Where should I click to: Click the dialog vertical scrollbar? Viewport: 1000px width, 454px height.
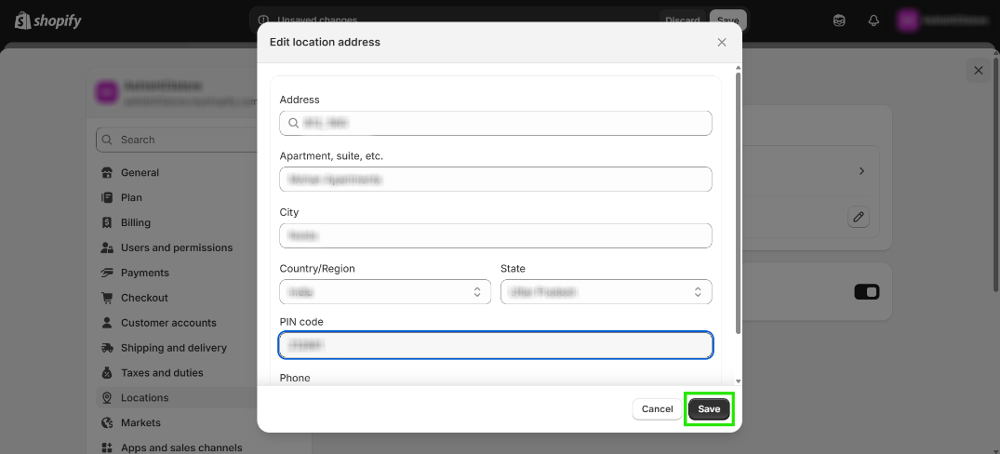739,205
